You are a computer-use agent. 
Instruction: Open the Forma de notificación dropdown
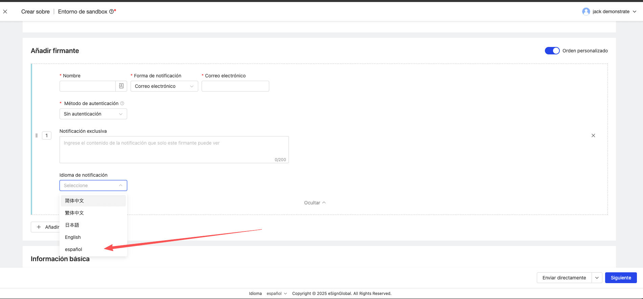[164, 86]
